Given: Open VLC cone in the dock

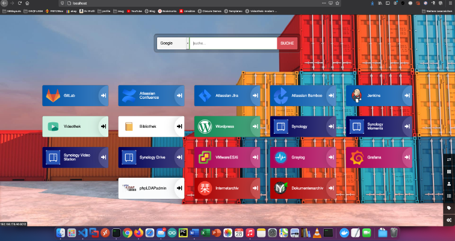Looking at the screenshot, I should pos(317,233).
